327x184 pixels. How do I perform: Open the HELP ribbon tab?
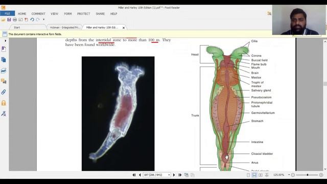[113, 14]
